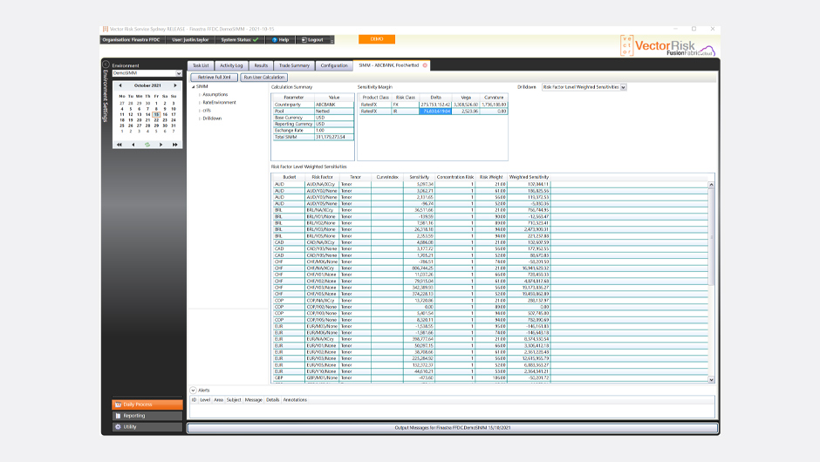Select the highlighted IR Delta cell

coord(435,112)
